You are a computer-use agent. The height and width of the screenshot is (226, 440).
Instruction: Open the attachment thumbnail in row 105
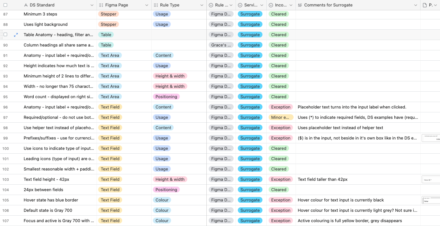point(431,200)
